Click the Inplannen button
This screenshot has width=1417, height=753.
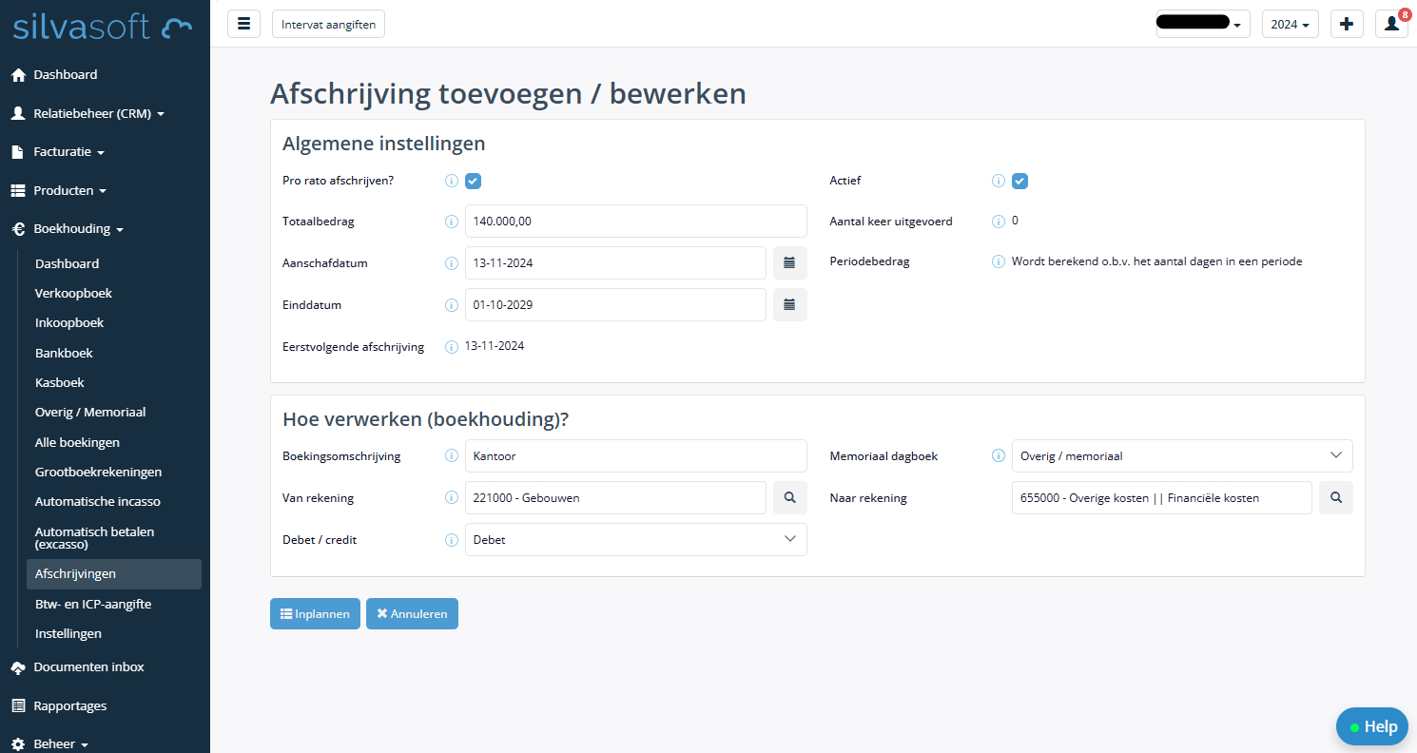(x=315, y=614)
